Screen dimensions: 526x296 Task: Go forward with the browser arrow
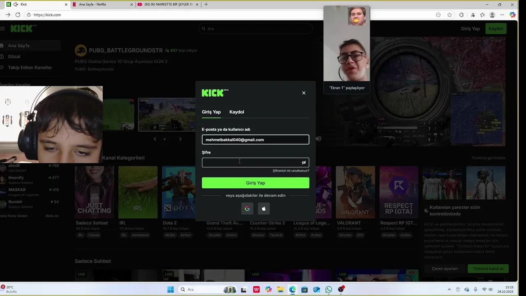pos(7,15)
